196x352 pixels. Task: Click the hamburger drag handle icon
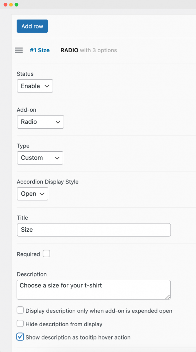[19, 50]
